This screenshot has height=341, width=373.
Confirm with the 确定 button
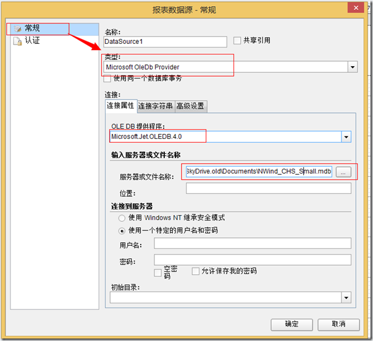pyautogui.click(x=291, y=324)
